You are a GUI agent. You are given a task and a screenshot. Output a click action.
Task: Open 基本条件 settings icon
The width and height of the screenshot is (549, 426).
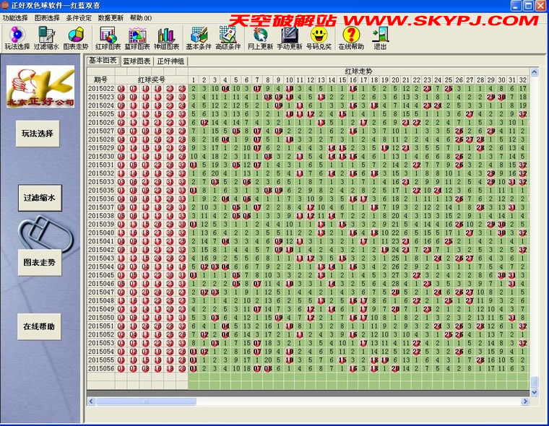click(x=198, y=38)
